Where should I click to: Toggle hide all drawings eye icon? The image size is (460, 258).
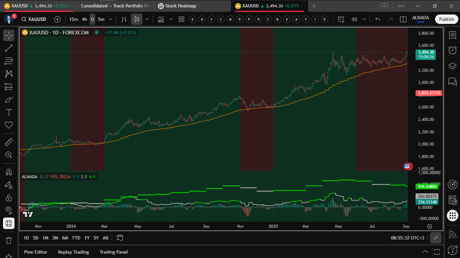click(x=9, y=210)
